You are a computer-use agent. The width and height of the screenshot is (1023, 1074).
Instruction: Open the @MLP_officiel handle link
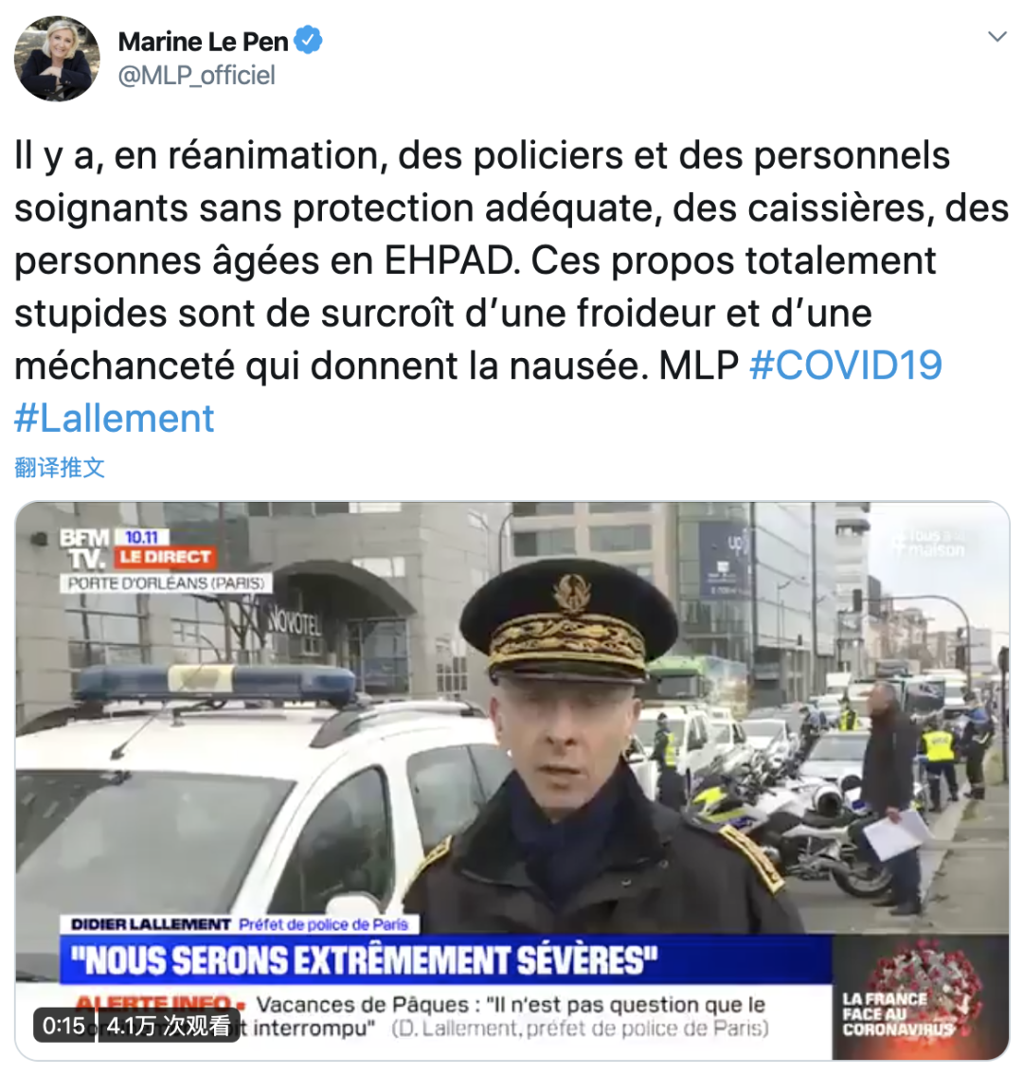(197, 76)
